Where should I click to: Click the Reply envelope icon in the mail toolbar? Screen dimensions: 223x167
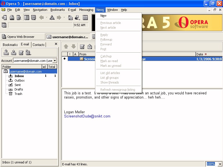pyautogui.click(x=89, y=46)
